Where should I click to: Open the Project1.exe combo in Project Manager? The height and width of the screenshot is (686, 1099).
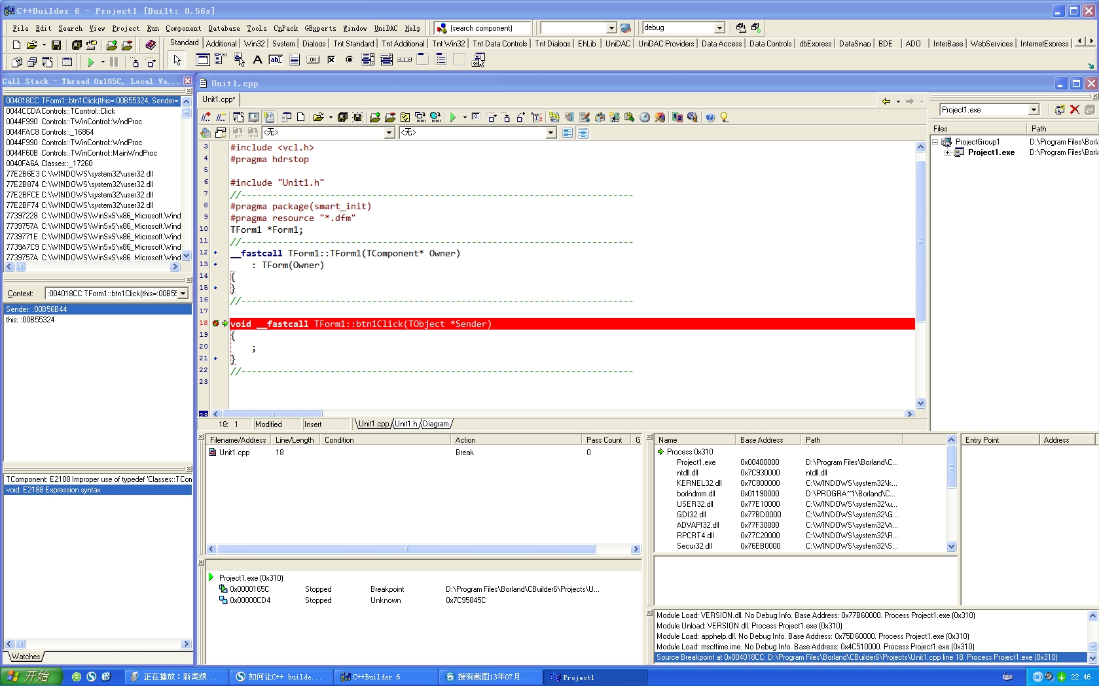tap(1034, 110)
